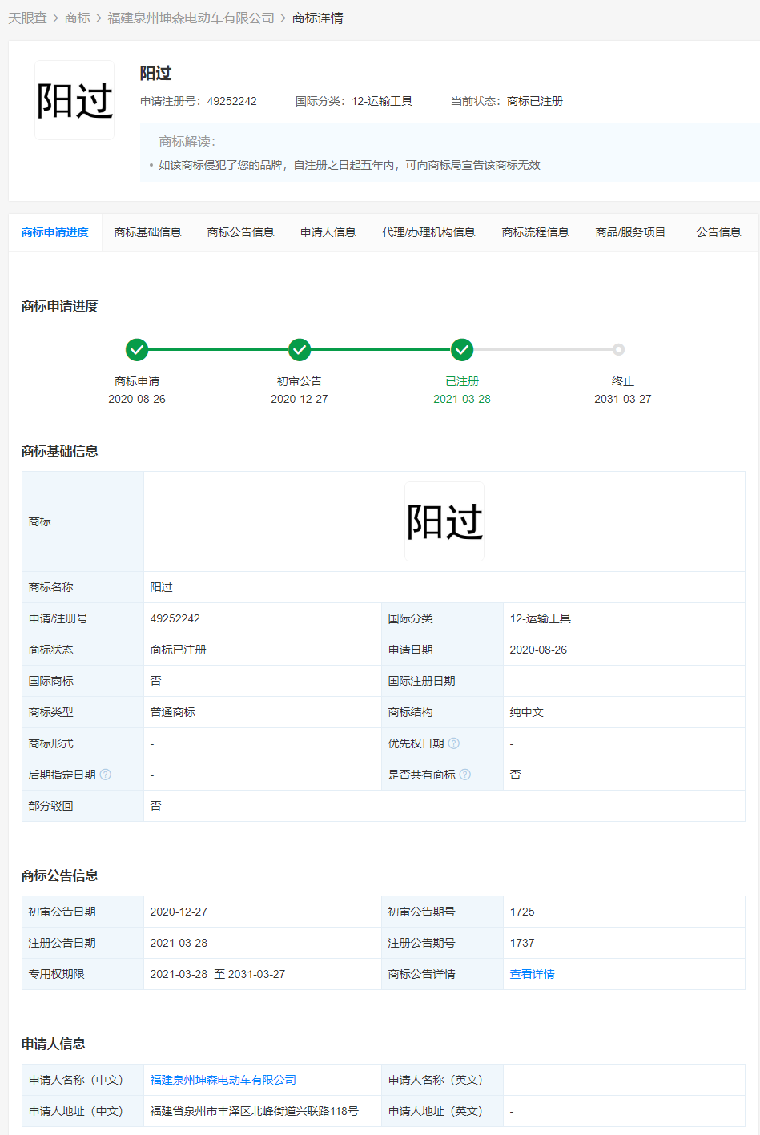Go to the 商标 breadcrumb link
This screenshot has width=760, height=1135.
click(78, 18)
